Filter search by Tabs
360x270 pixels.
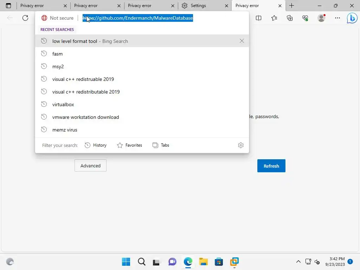click(x=161, y=145)
